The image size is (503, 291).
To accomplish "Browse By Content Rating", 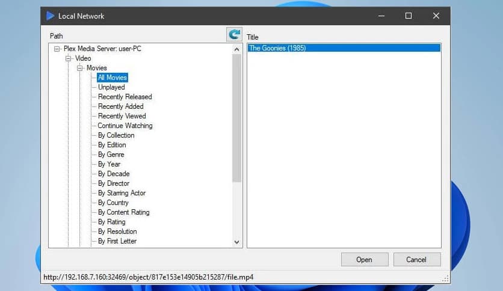I will pyautogui.click(x=124, y=212).
